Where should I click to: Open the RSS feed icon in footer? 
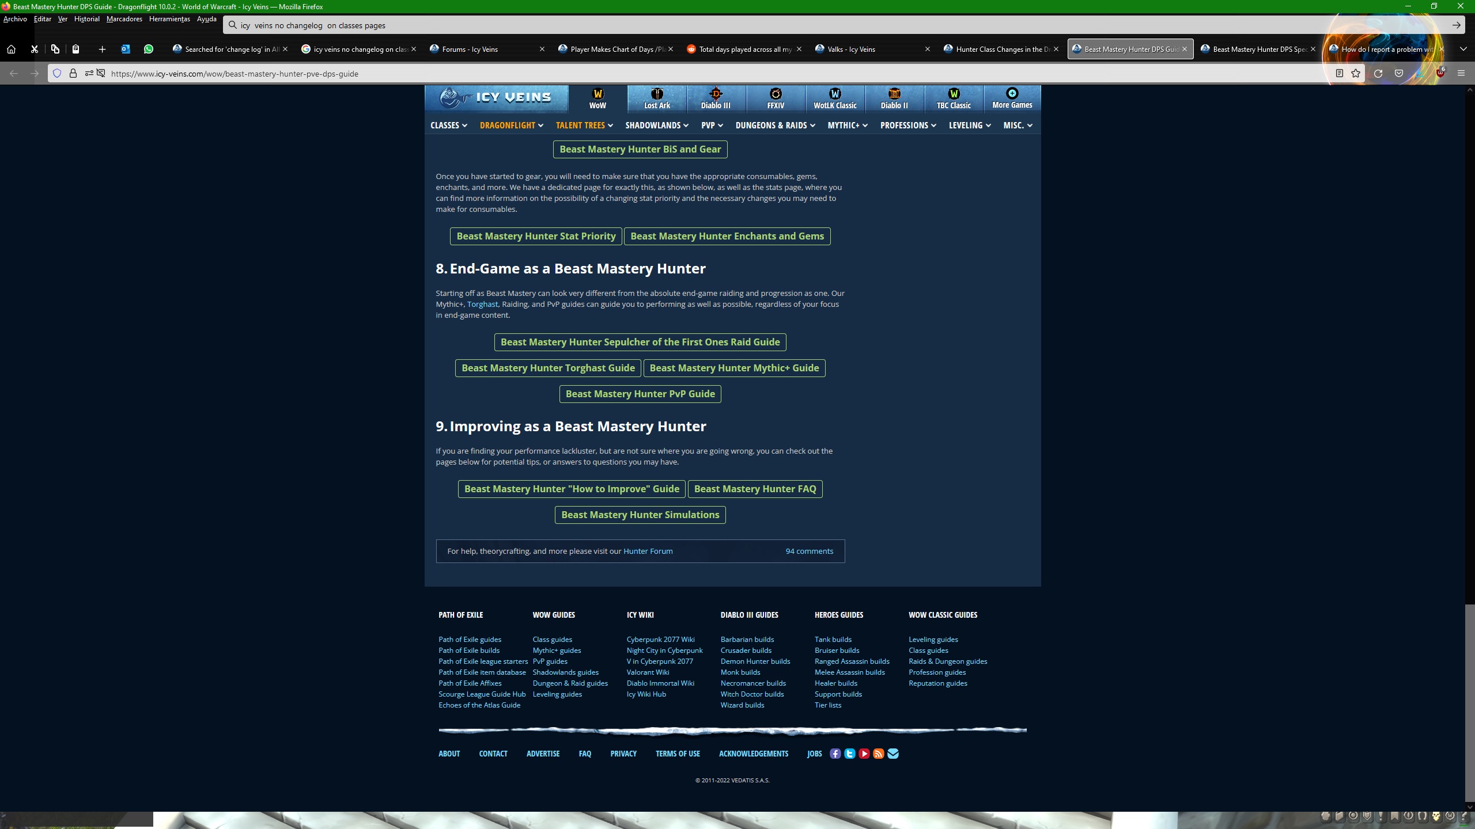[878, 754]
